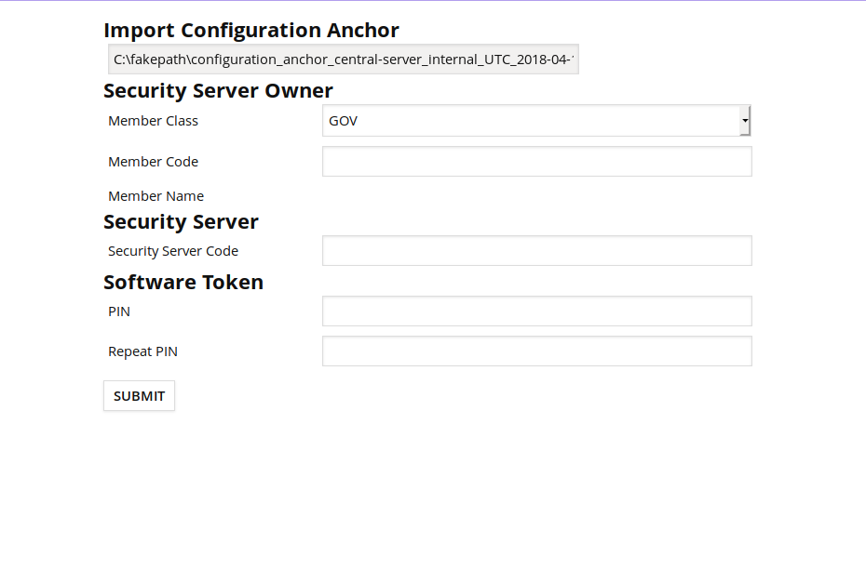Viewport: 866px width, 583px height.
Task: Click the Security Server section heading
Action: tap(181, 222)
